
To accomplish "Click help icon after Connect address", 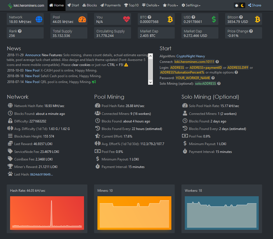I will pyautogui.click(x=217, y=62).
